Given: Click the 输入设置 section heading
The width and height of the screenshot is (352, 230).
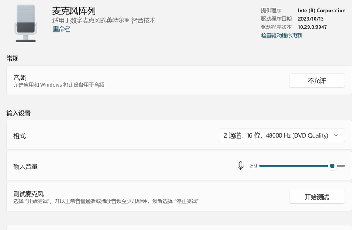Looking at the screenshot, I should [18, 113].
